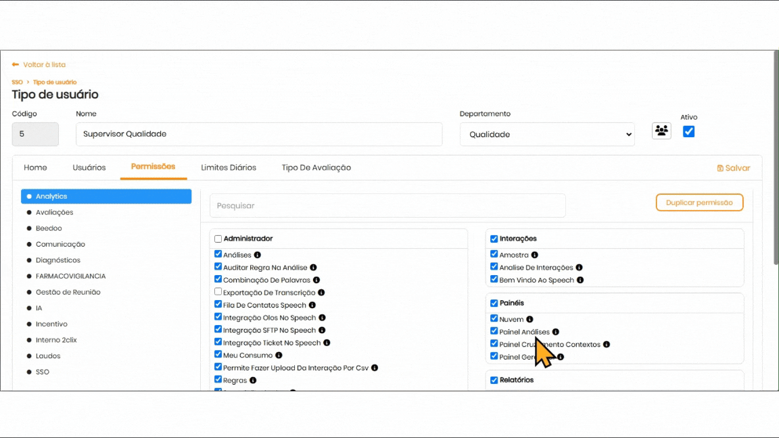Click the users group icon beside Departamento
Screen dimensions: 779x438
coord(661,130)
